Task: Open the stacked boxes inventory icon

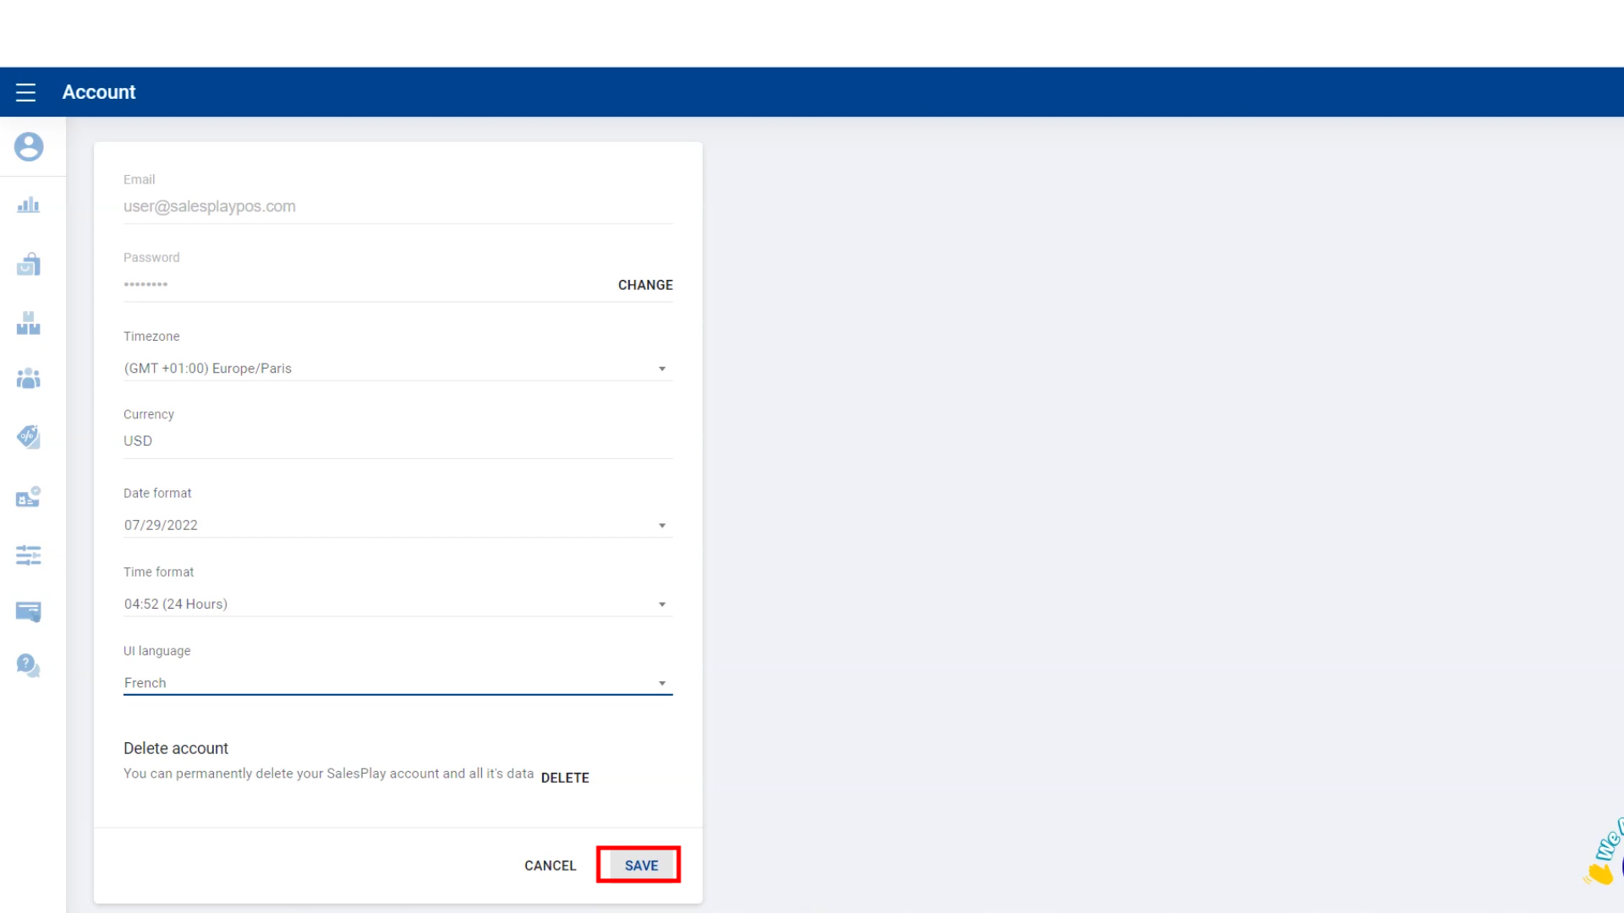Action: [x=29, y=323]
